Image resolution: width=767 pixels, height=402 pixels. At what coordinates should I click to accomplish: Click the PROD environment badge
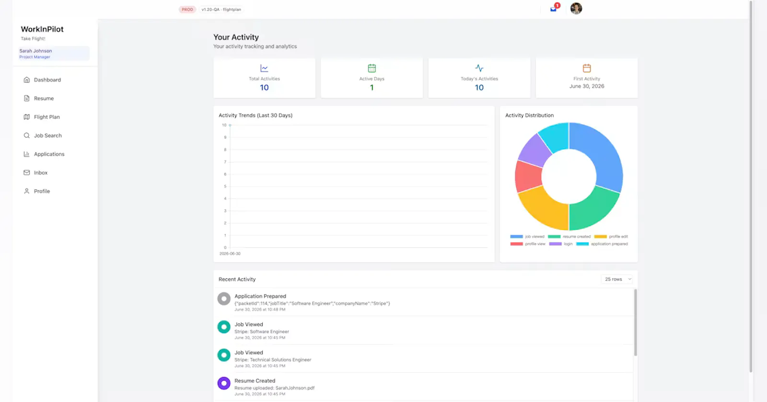coord(187,10)
